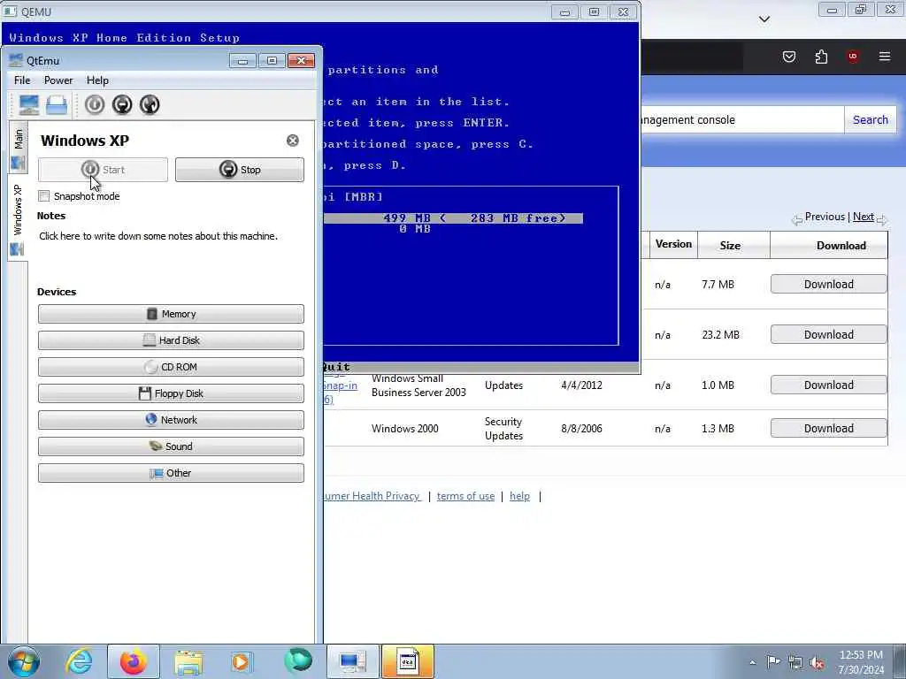Close the Windows XP machine tab with round X
The image size is (906, 679).
[x=293, y=141]
